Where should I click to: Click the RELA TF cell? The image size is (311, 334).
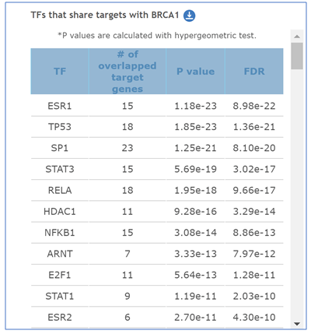(60, 190)
